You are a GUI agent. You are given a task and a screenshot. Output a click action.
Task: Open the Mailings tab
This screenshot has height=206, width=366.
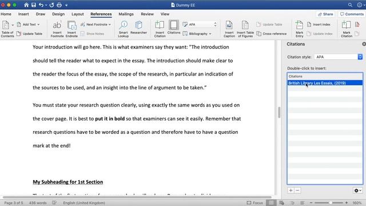pos(126,14)
